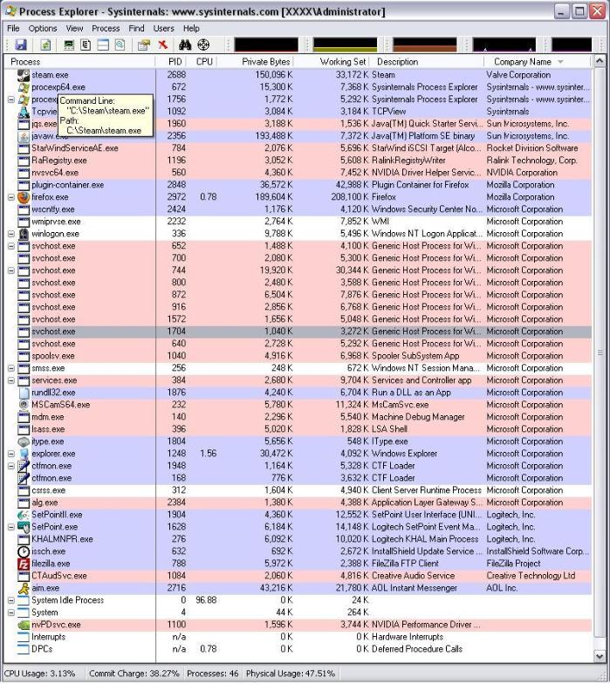The height and width of the screenshot is (691, 610).
Task: Sort by the Working Set column header
Action: click(332, 62)
